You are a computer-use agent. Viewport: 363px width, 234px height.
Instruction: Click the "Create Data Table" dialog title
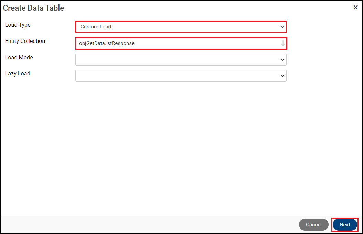click(x=34, y=8)
